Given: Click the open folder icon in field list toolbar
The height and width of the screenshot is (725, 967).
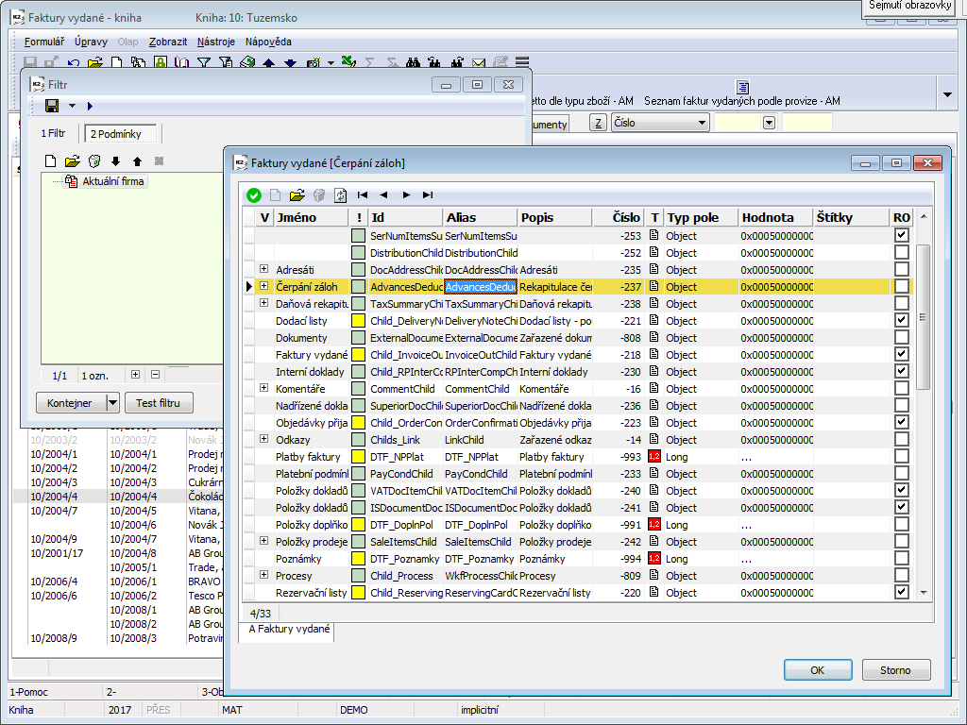Looking at the screenshot, I should point(297,195).
